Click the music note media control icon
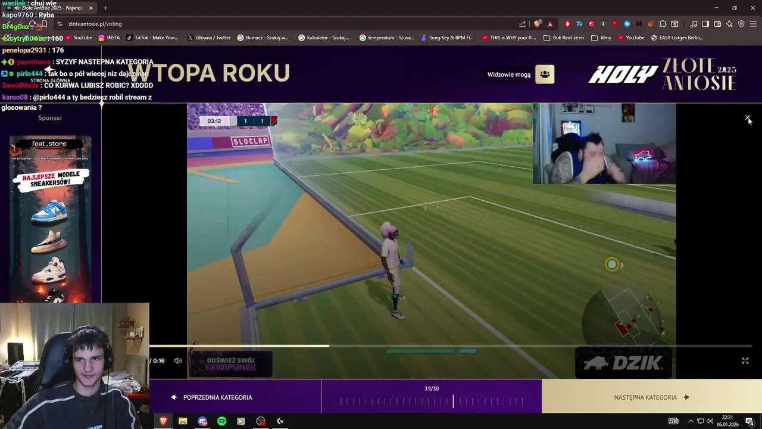This screenshot has height=429, width=762. tap(694, 24)
